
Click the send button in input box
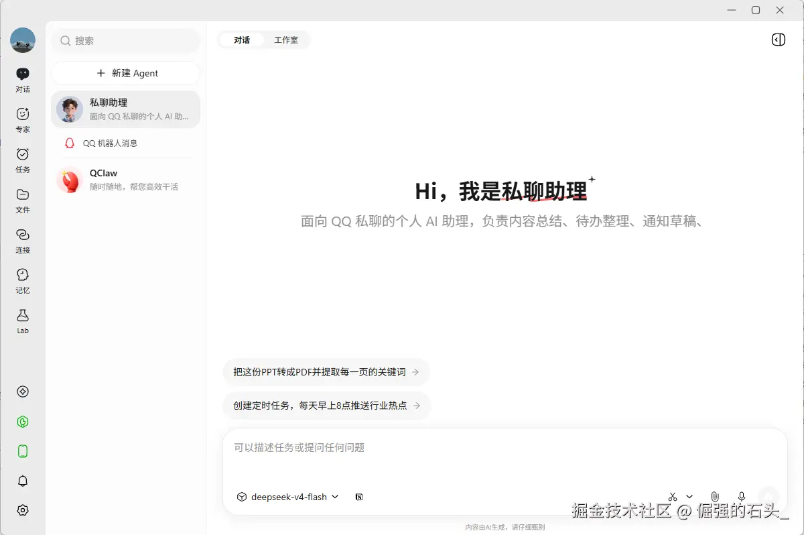pyautogui.click(x=769, y=496)
